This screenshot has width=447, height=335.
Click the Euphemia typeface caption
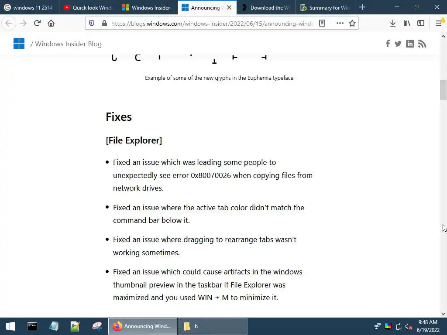[x=220, y=78]
